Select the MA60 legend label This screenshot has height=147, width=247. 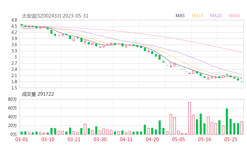pos(234,16)
